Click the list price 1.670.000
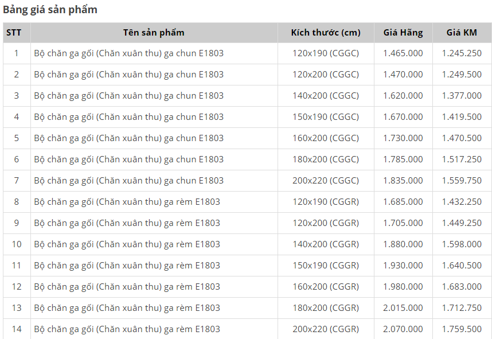492x339 pixels. tap(403, 117)
